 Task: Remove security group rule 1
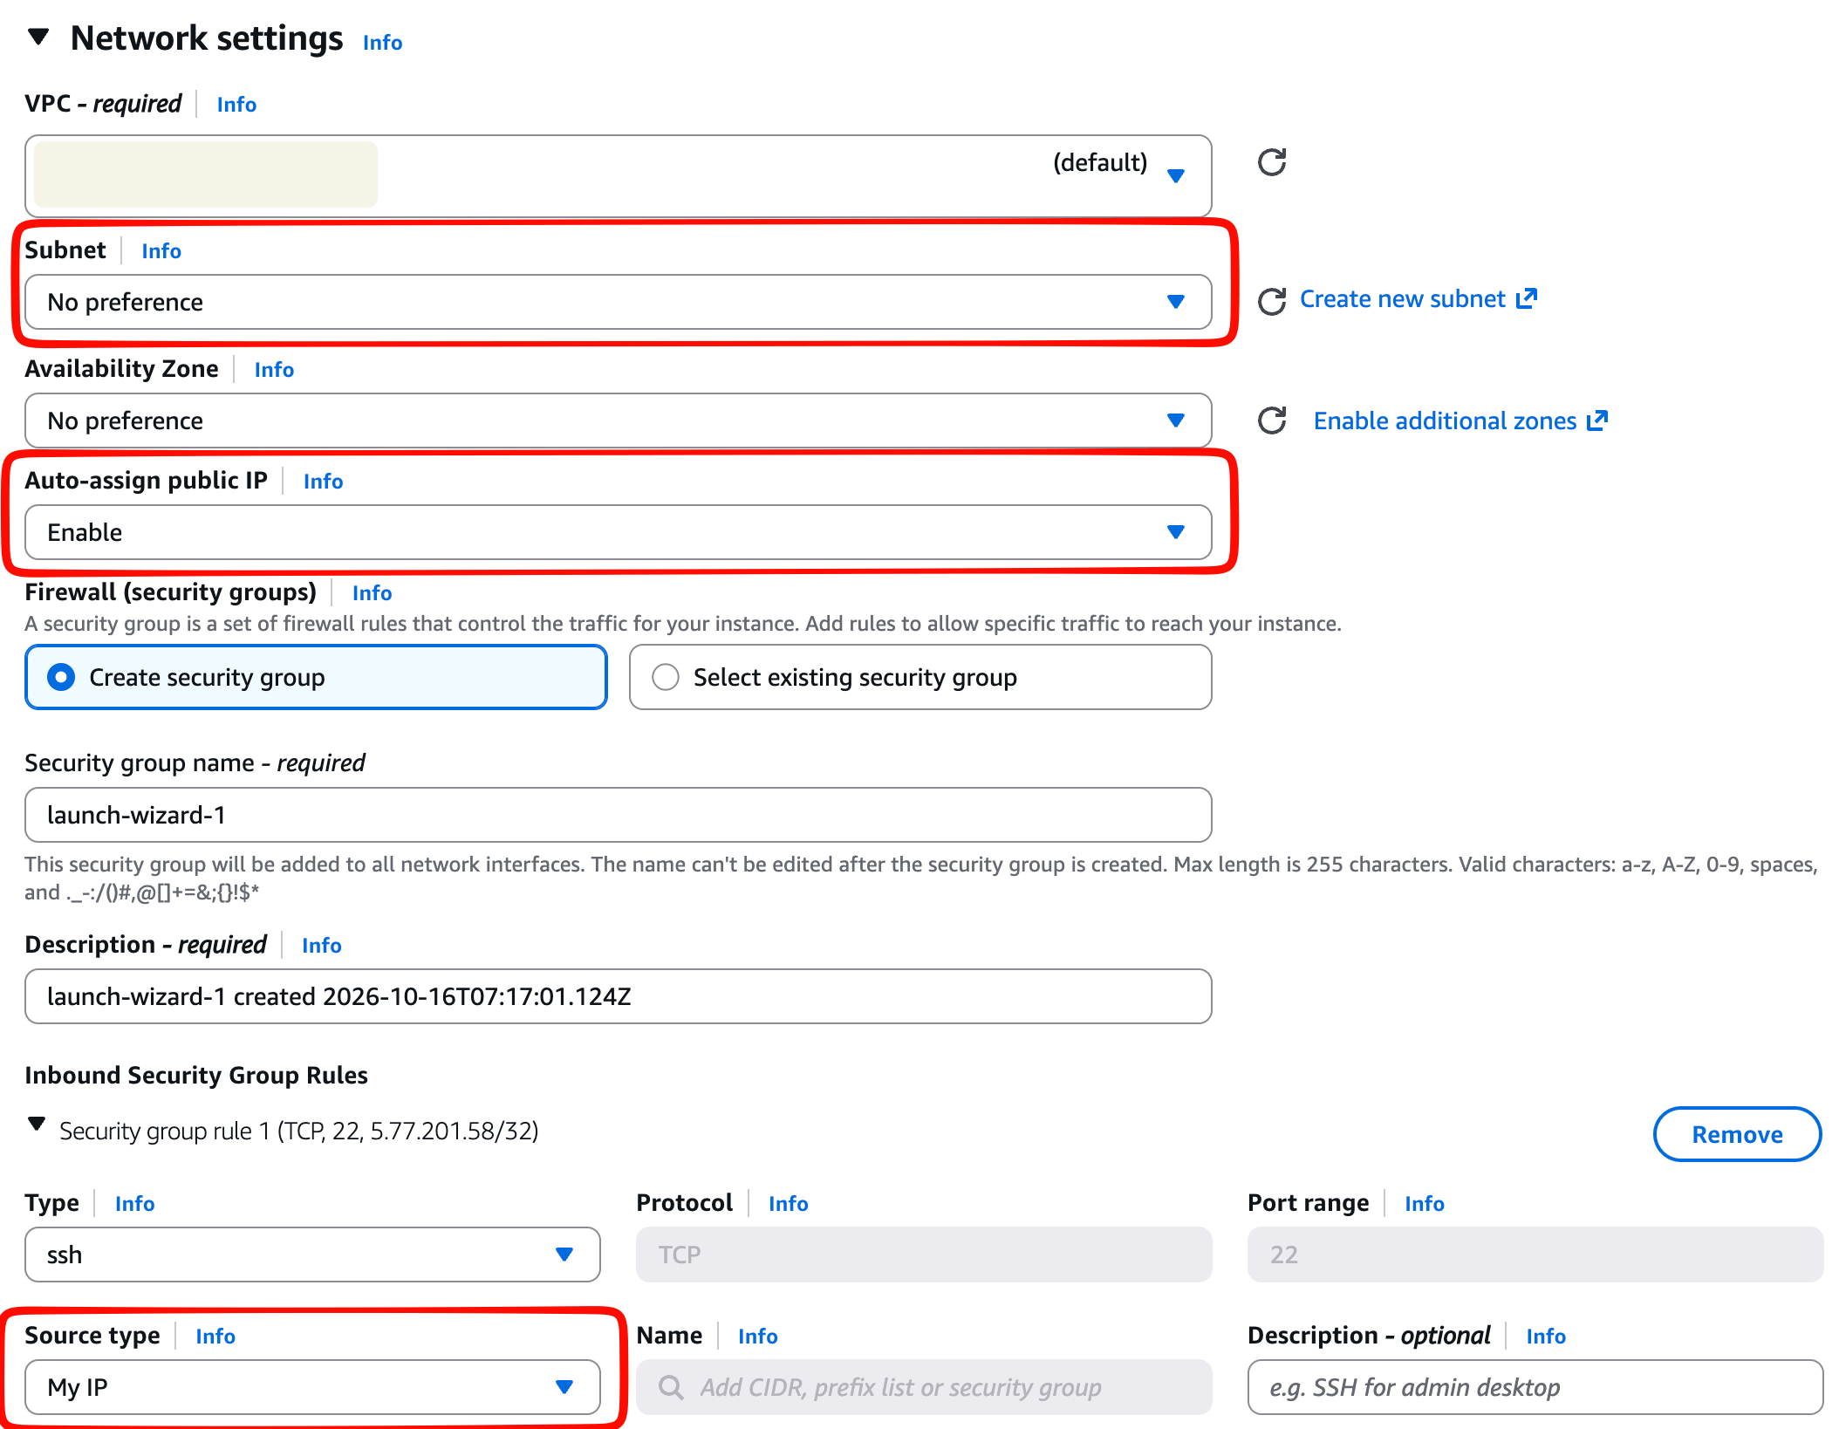pos(1737,1134)
